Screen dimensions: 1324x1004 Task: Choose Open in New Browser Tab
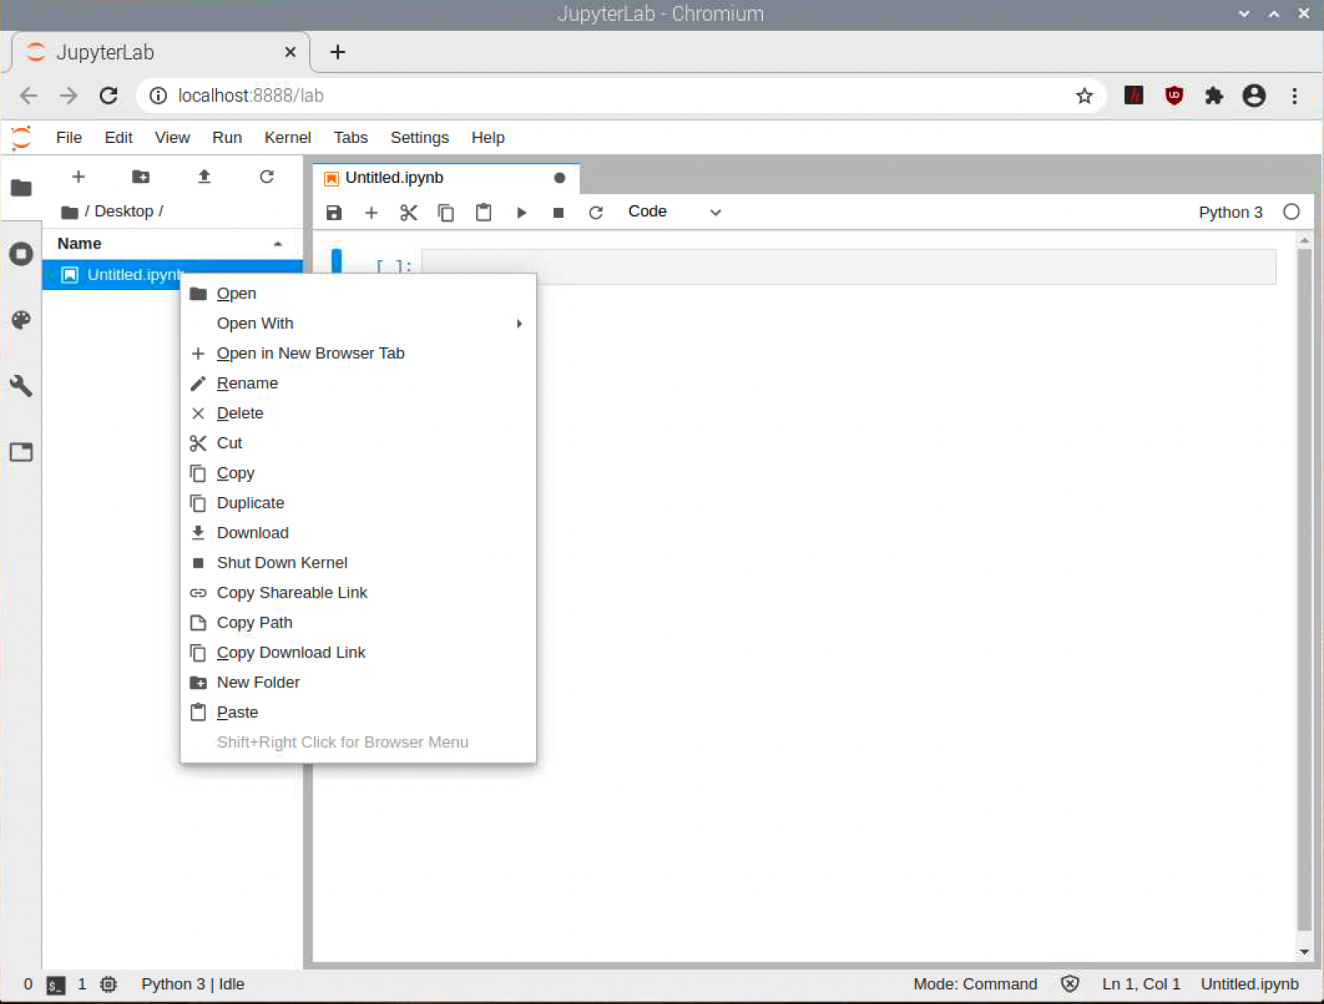(358, 353)
